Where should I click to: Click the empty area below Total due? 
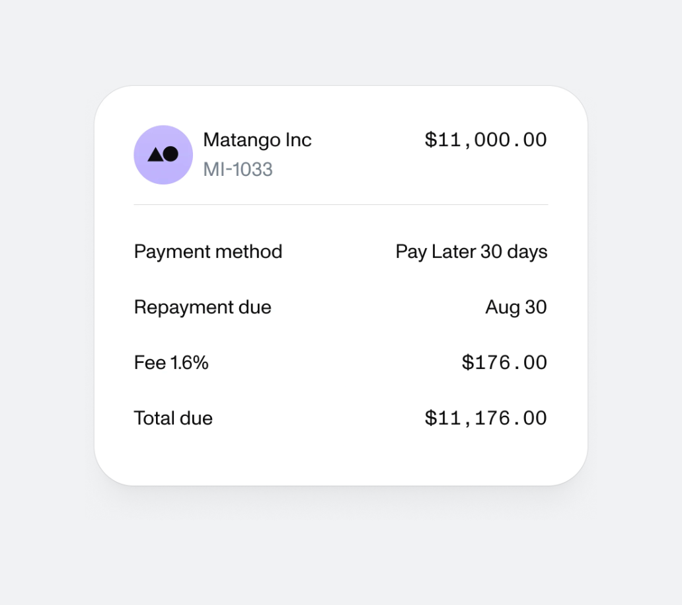[340, 456]
